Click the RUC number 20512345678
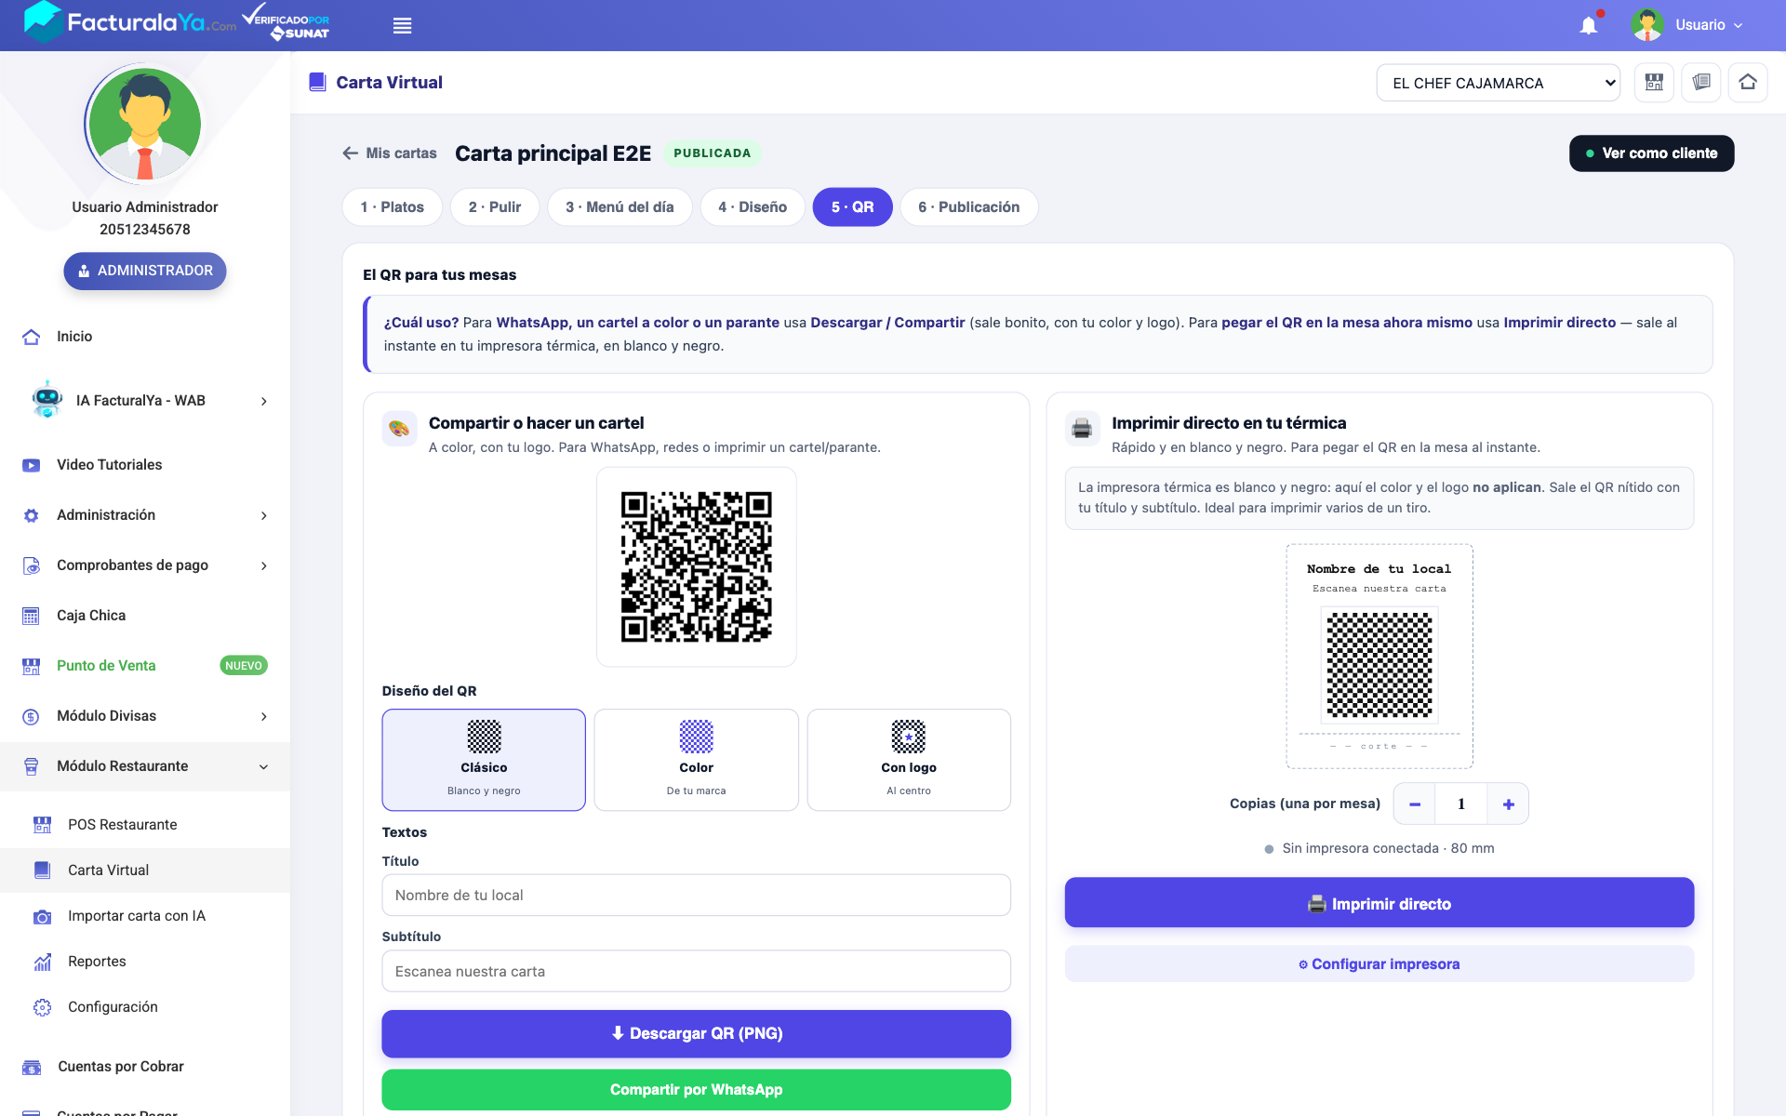The height and width of the screenshot is (1116, 1786). [x=145, y=230]
